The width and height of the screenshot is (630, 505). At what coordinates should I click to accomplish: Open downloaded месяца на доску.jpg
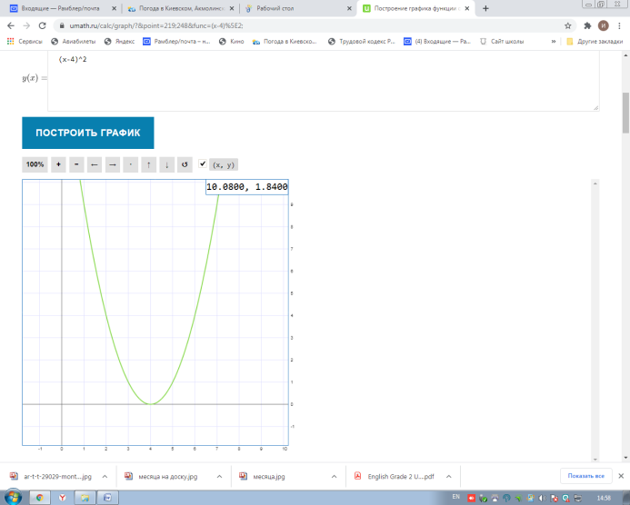163,477
